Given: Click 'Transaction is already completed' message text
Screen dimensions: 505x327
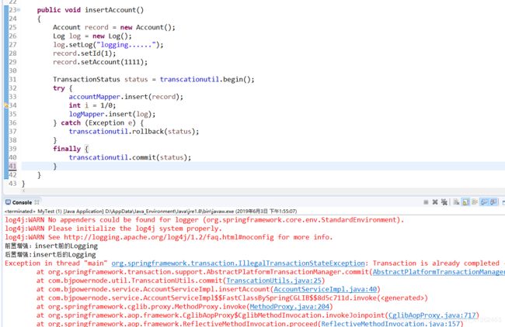Looking at the screenshot, I should 436,263.
